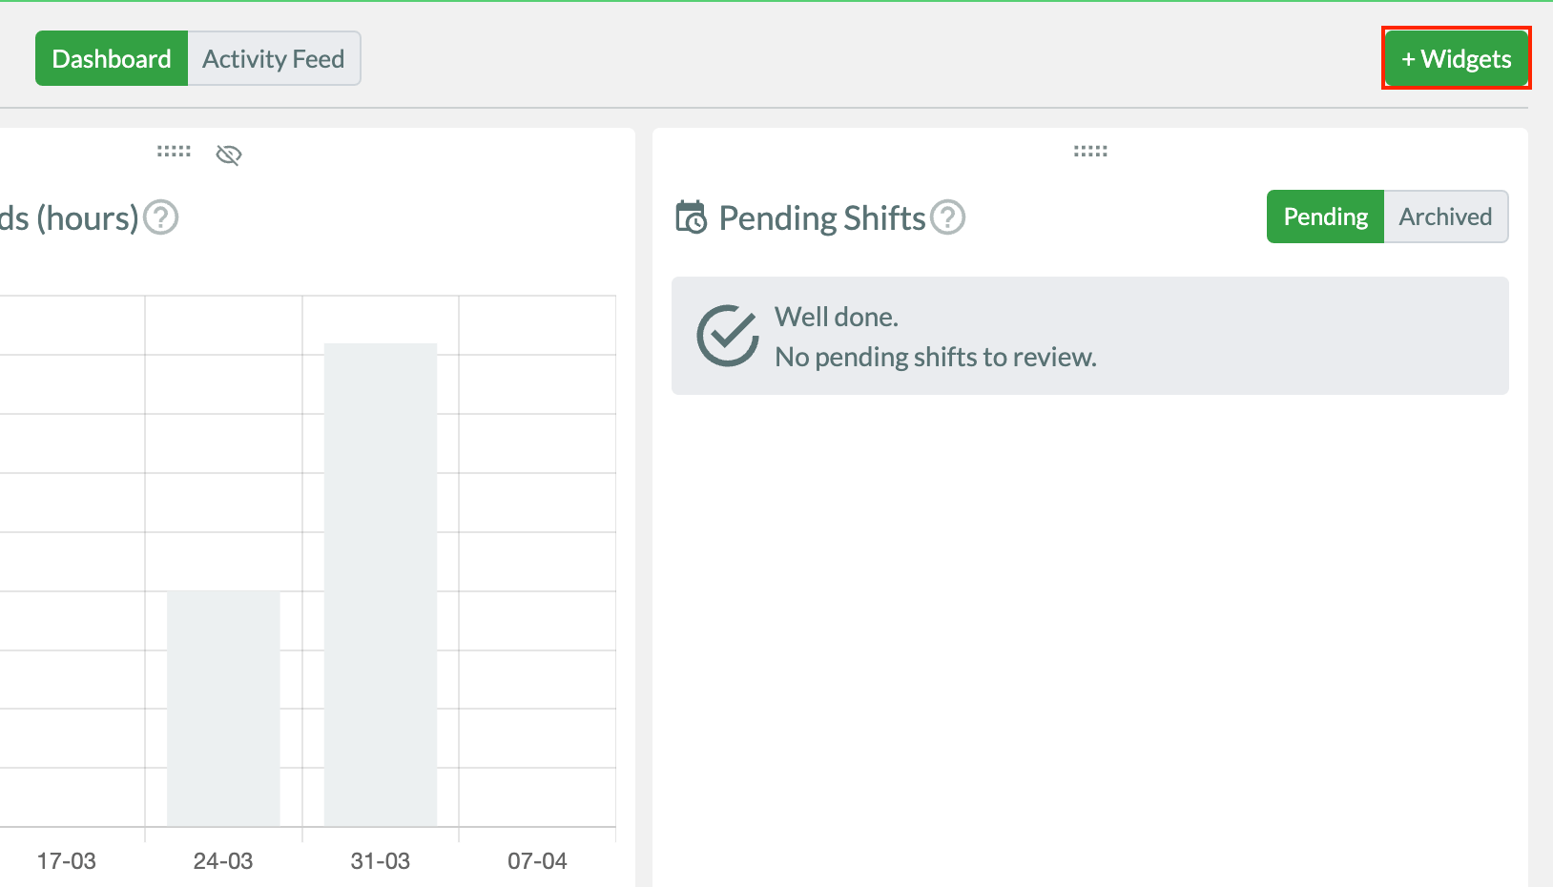Add widgets with the + Widgets button

pos(1456,59)
